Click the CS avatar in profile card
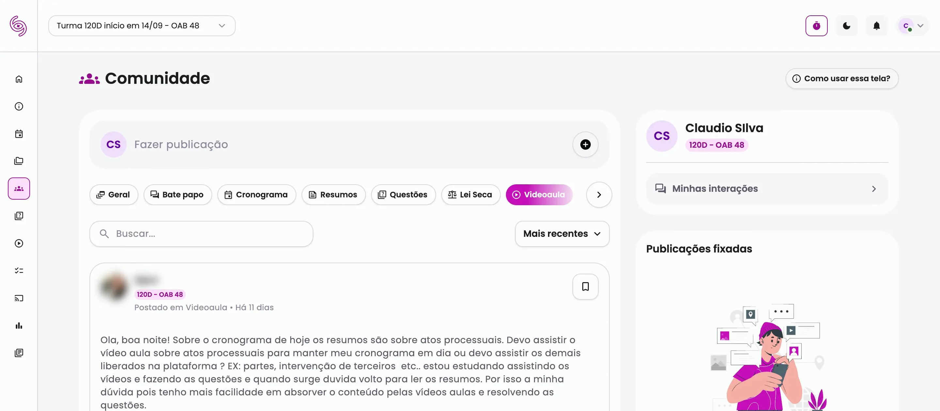940x411 pixels. pos(662,136)
